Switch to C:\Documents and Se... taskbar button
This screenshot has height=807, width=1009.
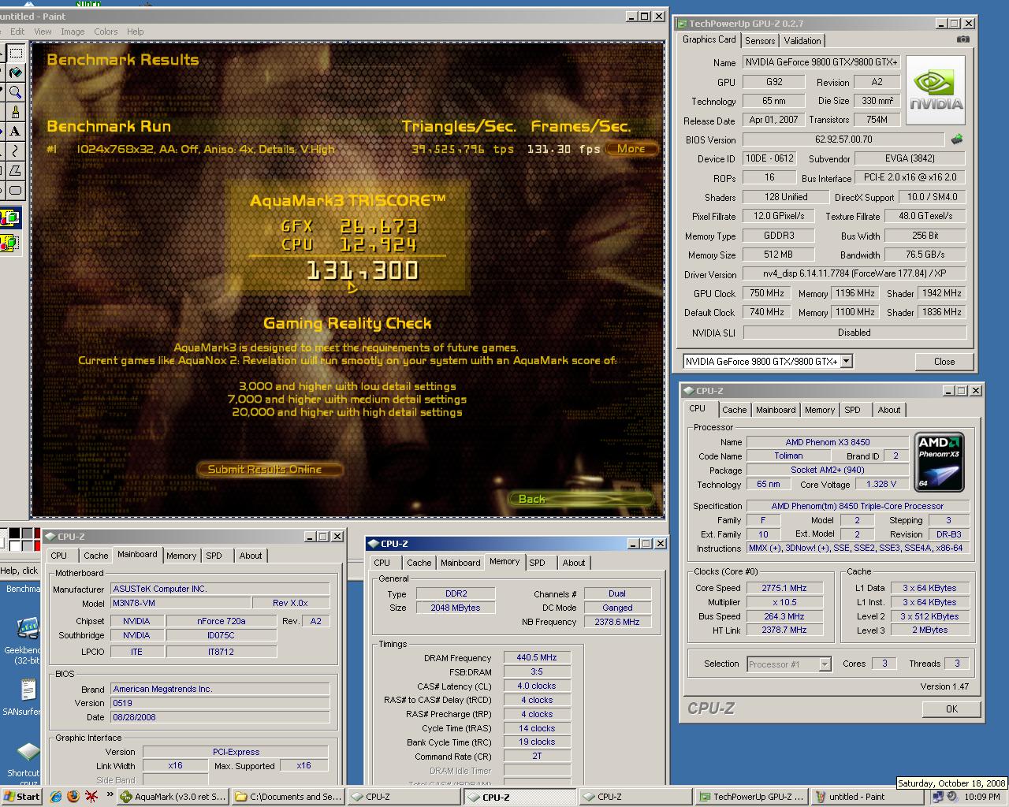click(x=289, y=797)
